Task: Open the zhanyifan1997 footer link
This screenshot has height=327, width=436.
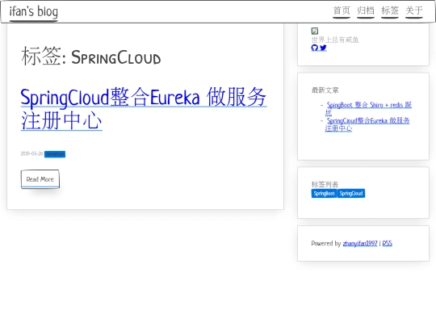Action: pyautogui.click(x=360, y=243)
